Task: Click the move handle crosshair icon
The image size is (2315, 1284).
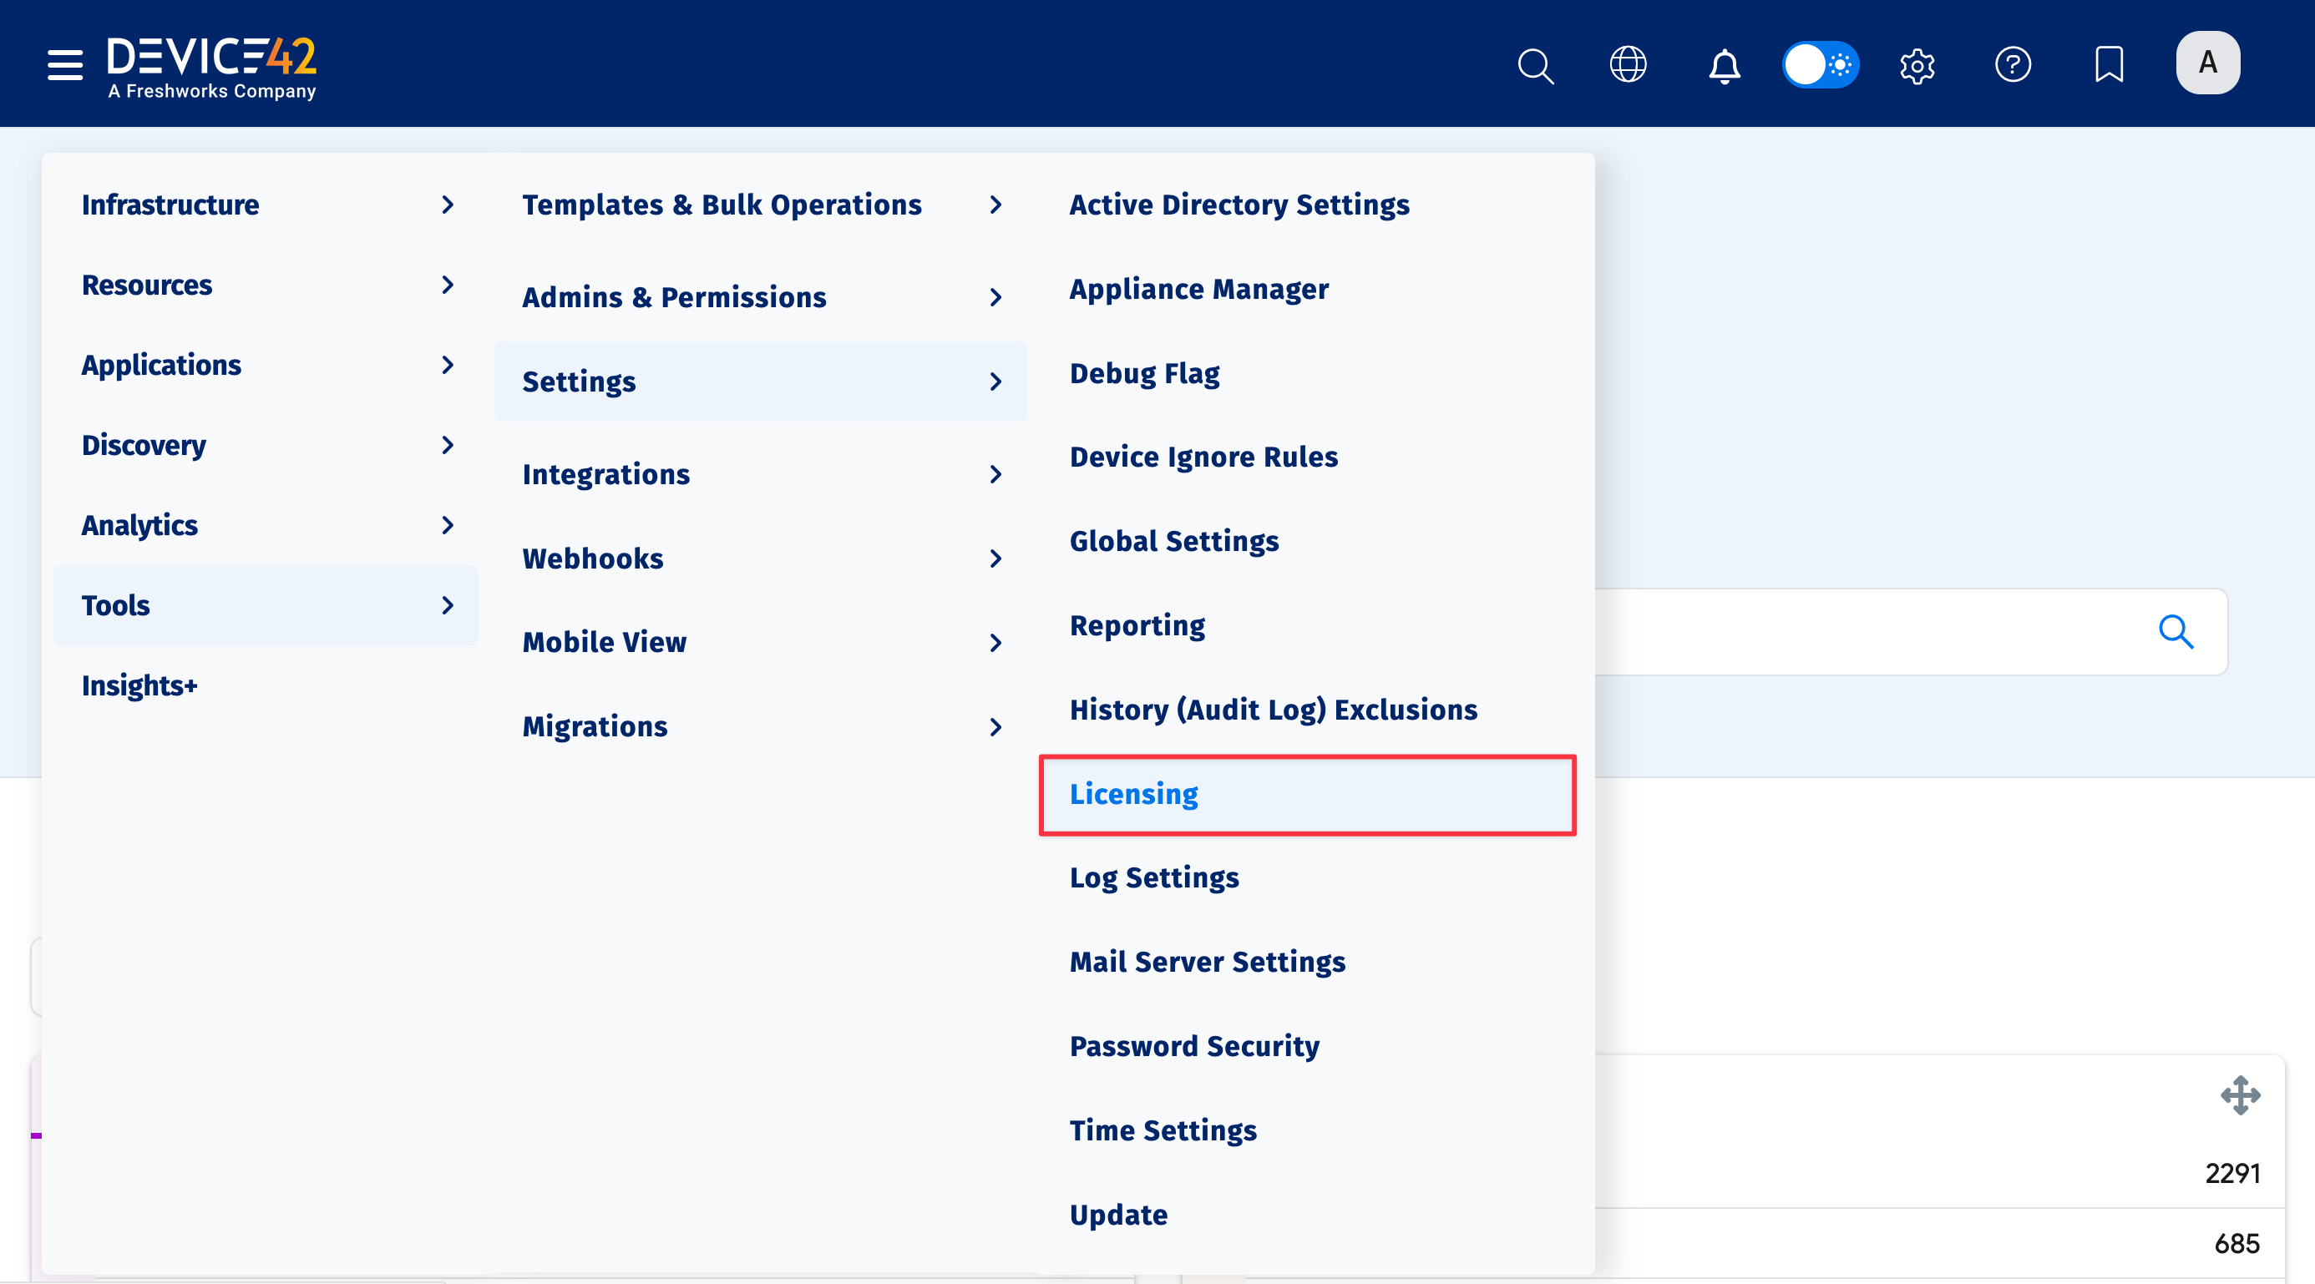Action: [2242, 1094]
